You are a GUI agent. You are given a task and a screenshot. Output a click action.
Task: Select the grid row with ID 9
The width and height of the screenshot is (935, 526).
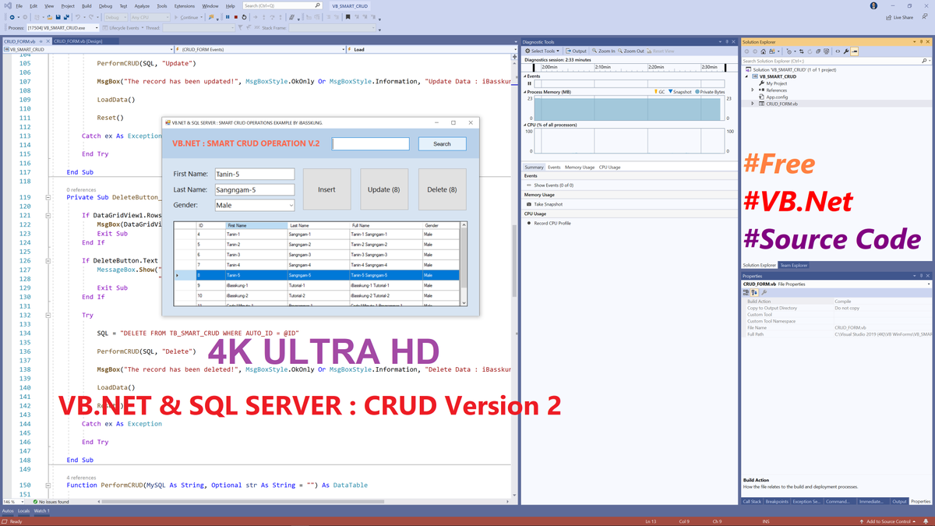[x=316, y=285]
